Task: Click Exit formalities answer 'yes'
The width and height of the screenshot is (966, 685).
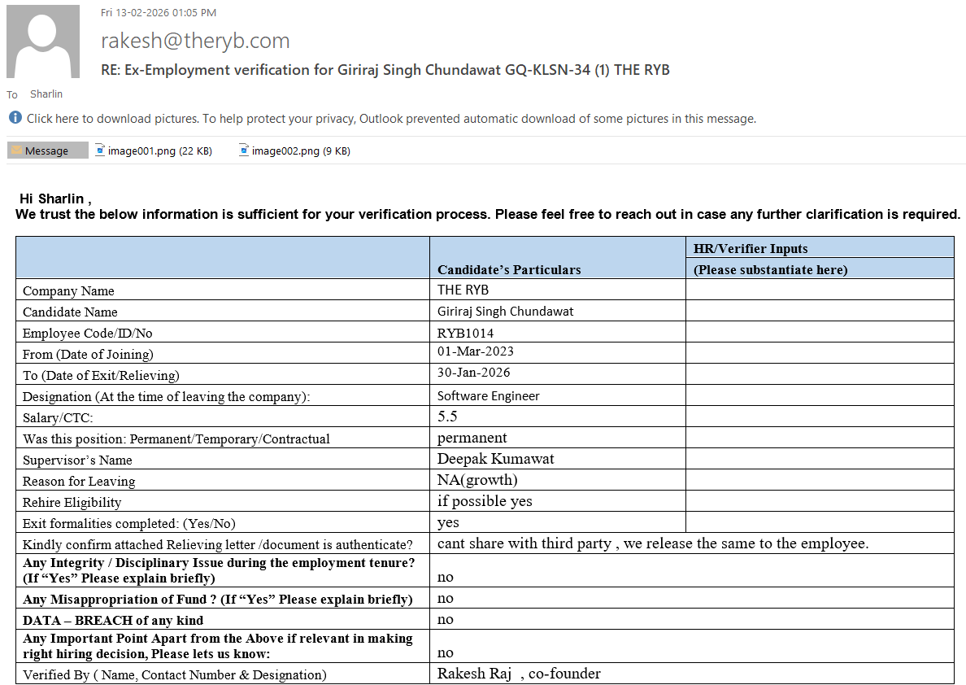Action: tap(448, 522)
